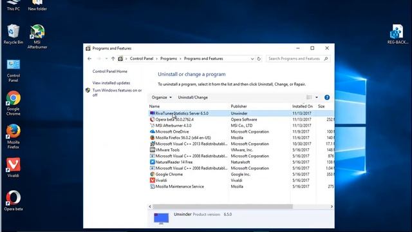Click the Back arrow in Programs and Features
The width and height of the screenshot is (412, 232).
pos(89,59)
